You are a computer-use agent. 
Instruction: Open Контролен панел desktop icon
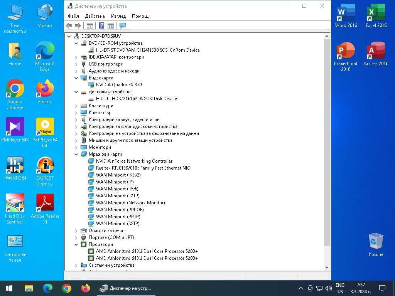point(15,249)
